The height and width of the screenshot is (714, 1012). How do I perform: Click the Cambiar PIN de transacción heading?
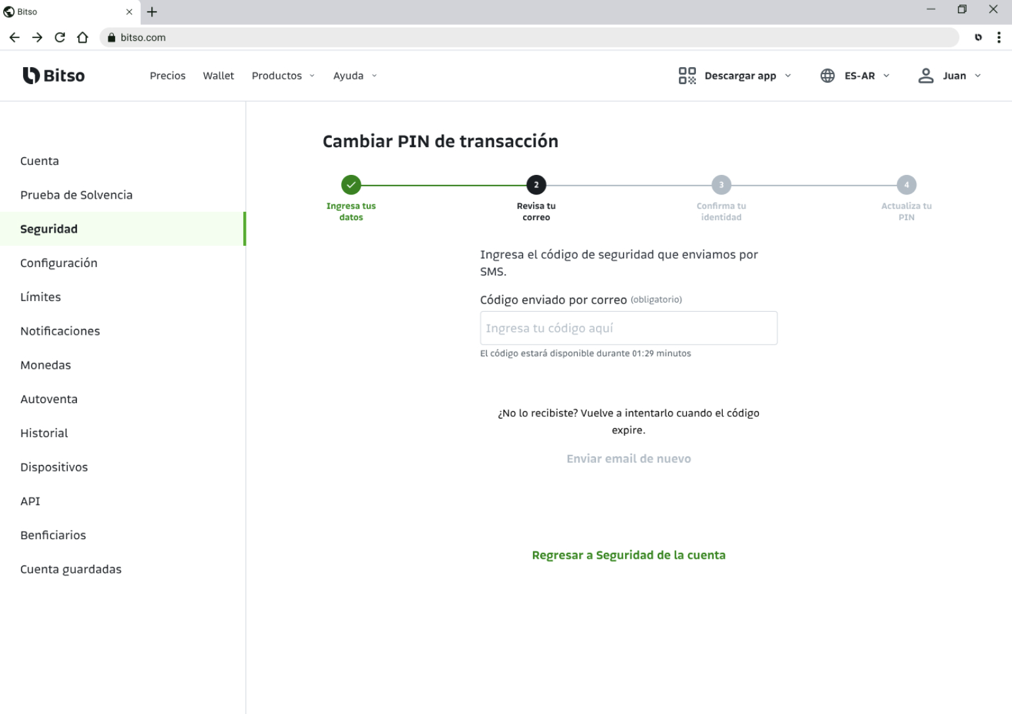tap(440, 141)
